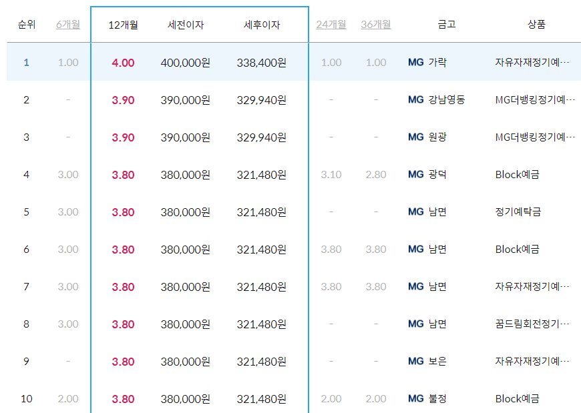Select the 4.00 rate in rank 1
The image size is (581, 413).
coord(123,63)
